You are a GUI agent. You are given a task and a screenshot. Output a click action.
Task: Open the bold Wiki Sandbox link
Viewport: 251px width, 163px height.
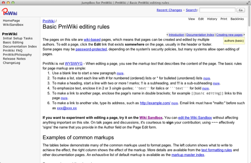click(151, 118)
